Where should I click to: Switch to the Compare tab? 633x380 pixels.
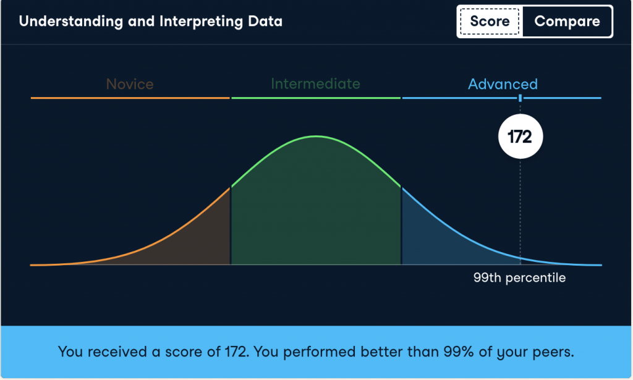point(567,22)
